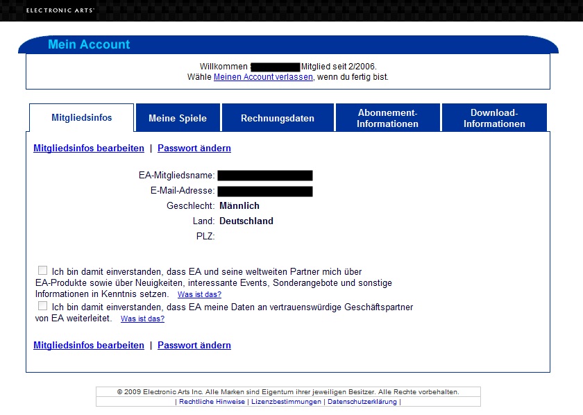This screenshot has height=415, width=583.
Task: Go to the Download-Informationen tab
Action: 494,118
